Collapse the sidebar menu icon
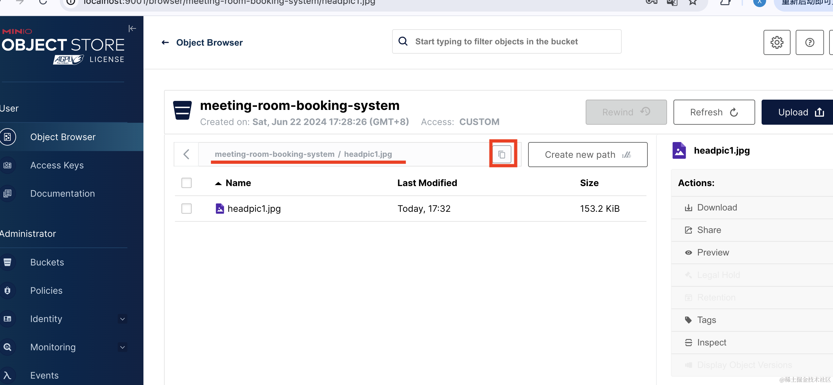 point(132,28)
